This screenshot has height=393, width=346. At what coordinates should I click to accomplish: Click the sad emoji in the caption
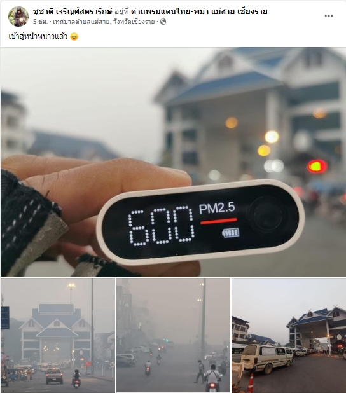(74, 37)
